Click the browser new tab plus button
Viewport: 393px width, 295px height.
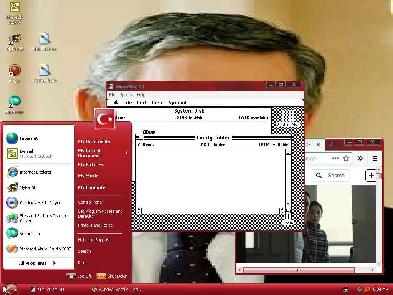point(331,144)
